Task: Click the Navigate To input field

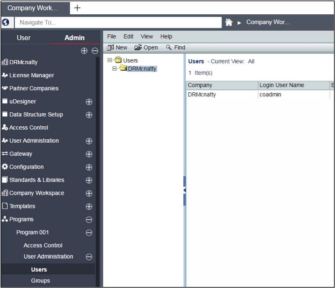Action: click(118, 22)
